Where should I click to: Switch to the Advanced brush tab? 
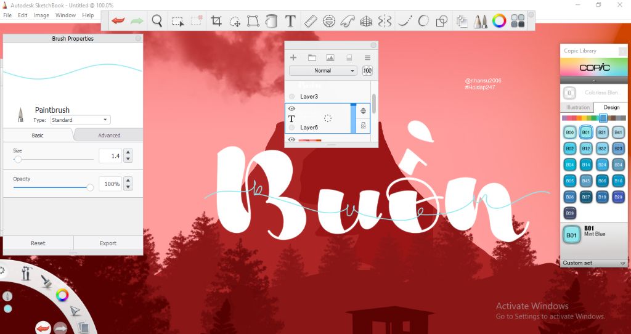pos(109,135)
